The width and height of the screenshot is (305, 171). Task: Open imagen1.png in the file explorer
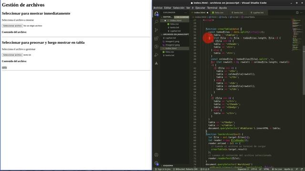(175, 41)
